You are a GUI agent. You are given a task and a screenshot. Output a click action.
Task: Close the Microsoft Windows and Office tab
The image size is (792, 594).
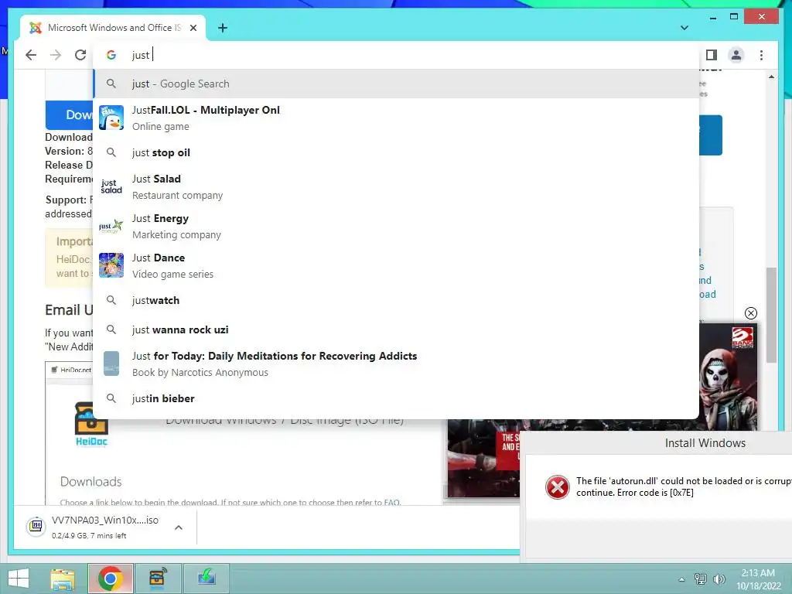(193, 28)
